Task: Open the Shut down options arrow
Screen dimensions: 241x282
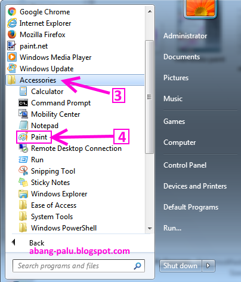Action: pyautogui.click(x=208, y=266)
